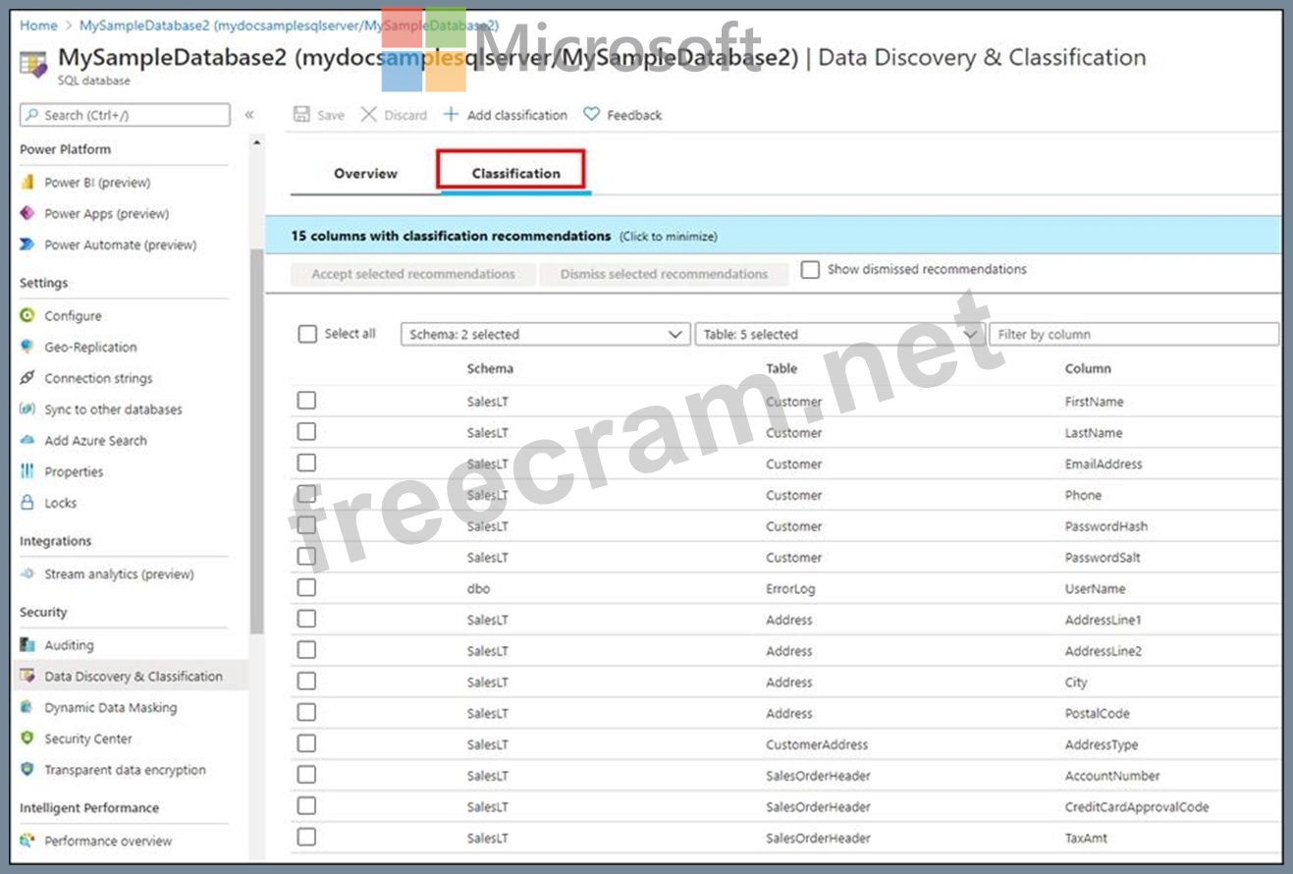Click the Save disk icon
The height and width of the screenshot is (874, 1293).
pos(302,115)
